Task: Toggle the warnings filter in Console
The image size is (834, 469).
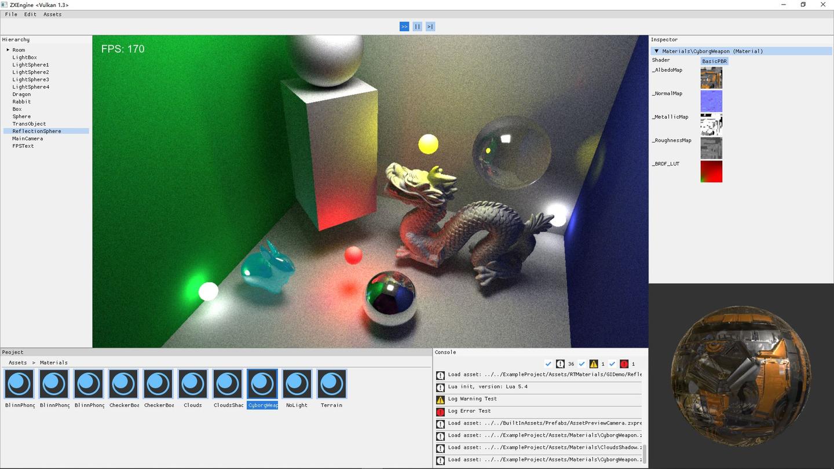Action: [x=582, y=364]
